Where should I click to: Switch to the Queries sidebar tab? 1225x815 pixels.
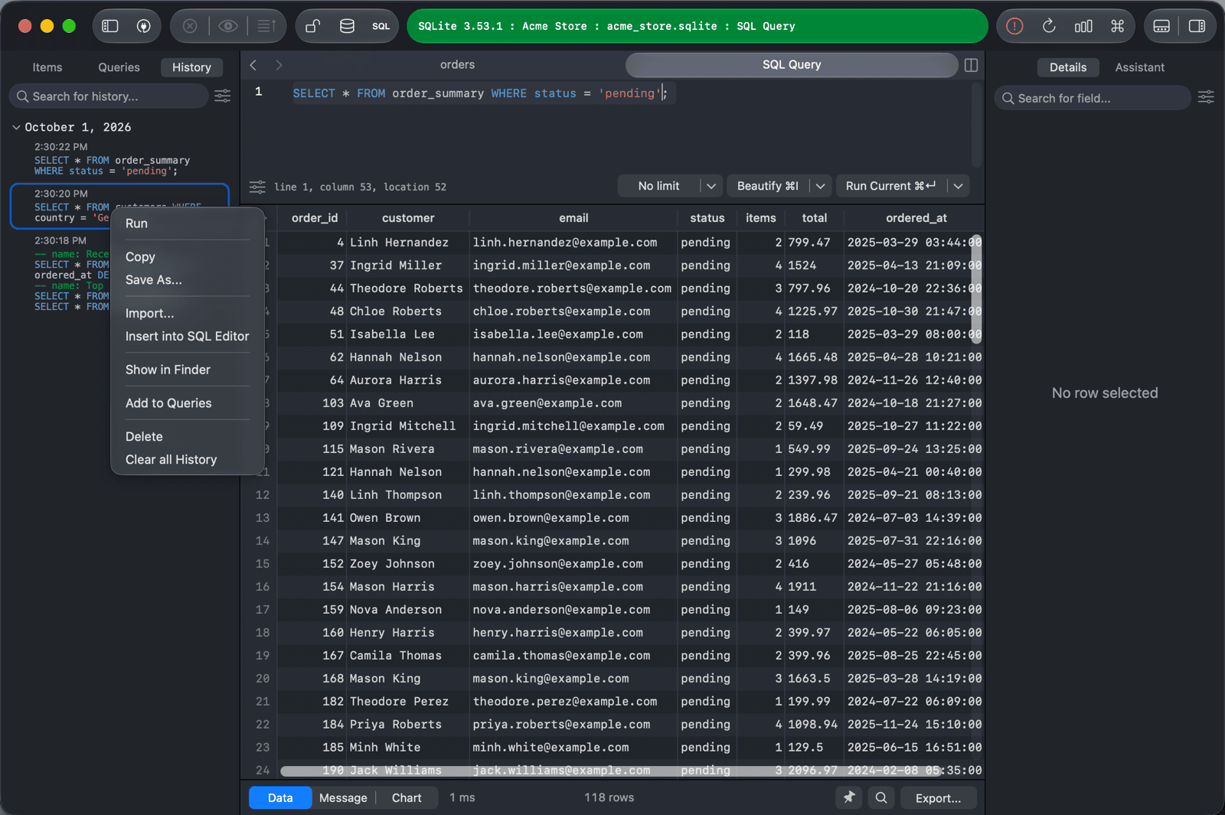[119, 67]
